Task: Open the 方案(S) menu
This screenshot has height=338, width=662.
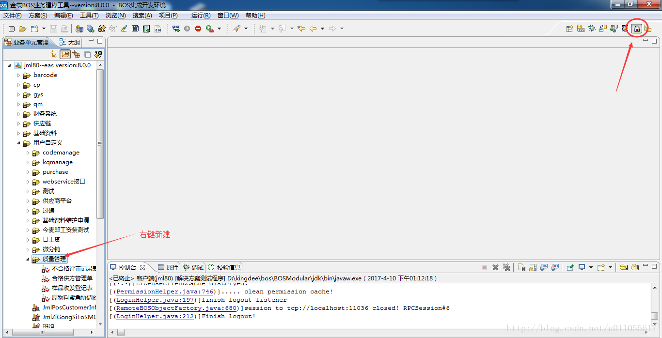Action: click(38, 15)
